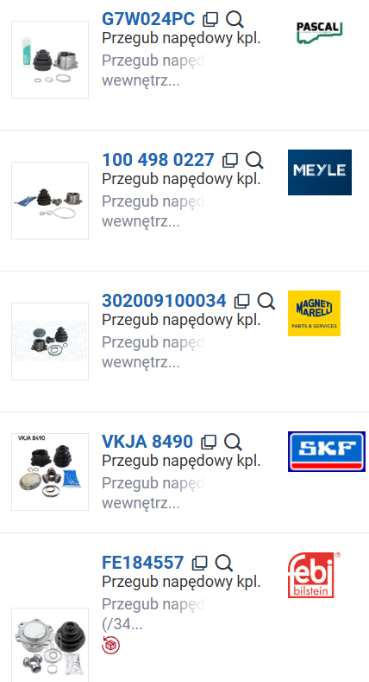The image size is (369, 682).
Task: Open the VKJA 8490 product link
Action: [x=147, y=442]
